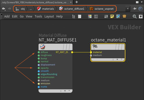Toggle flag stripes on octane_material1 header
The image size is (144, 100).
[119, 47]
